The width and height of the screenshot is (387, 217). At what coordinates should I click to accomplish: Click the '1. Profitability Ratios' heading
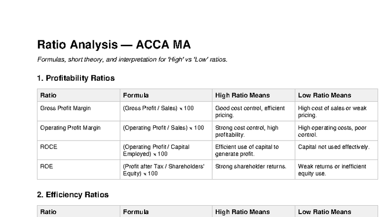(76, 78)
